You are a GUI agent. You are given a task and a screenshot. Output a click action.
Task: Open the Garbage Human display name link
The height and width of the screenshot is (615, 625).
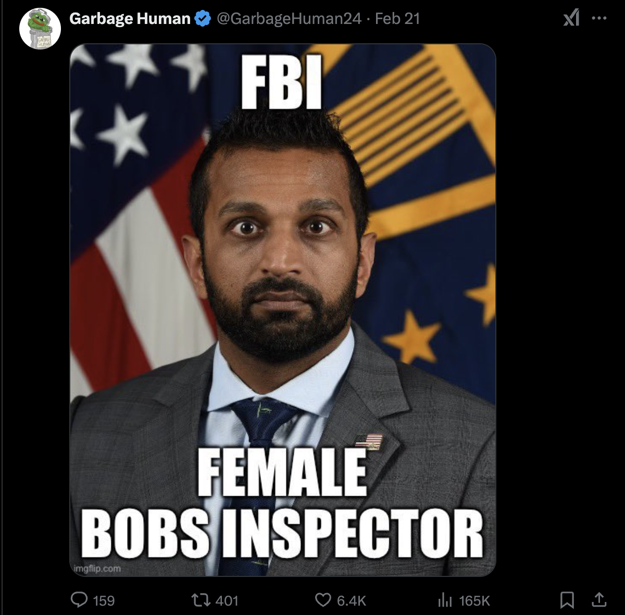click(130, 19)
